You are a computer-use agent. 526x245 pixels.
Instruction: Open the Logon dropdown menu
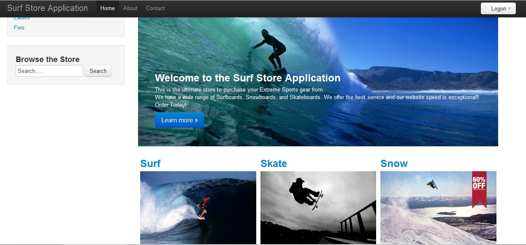click(x=498, y=8)
